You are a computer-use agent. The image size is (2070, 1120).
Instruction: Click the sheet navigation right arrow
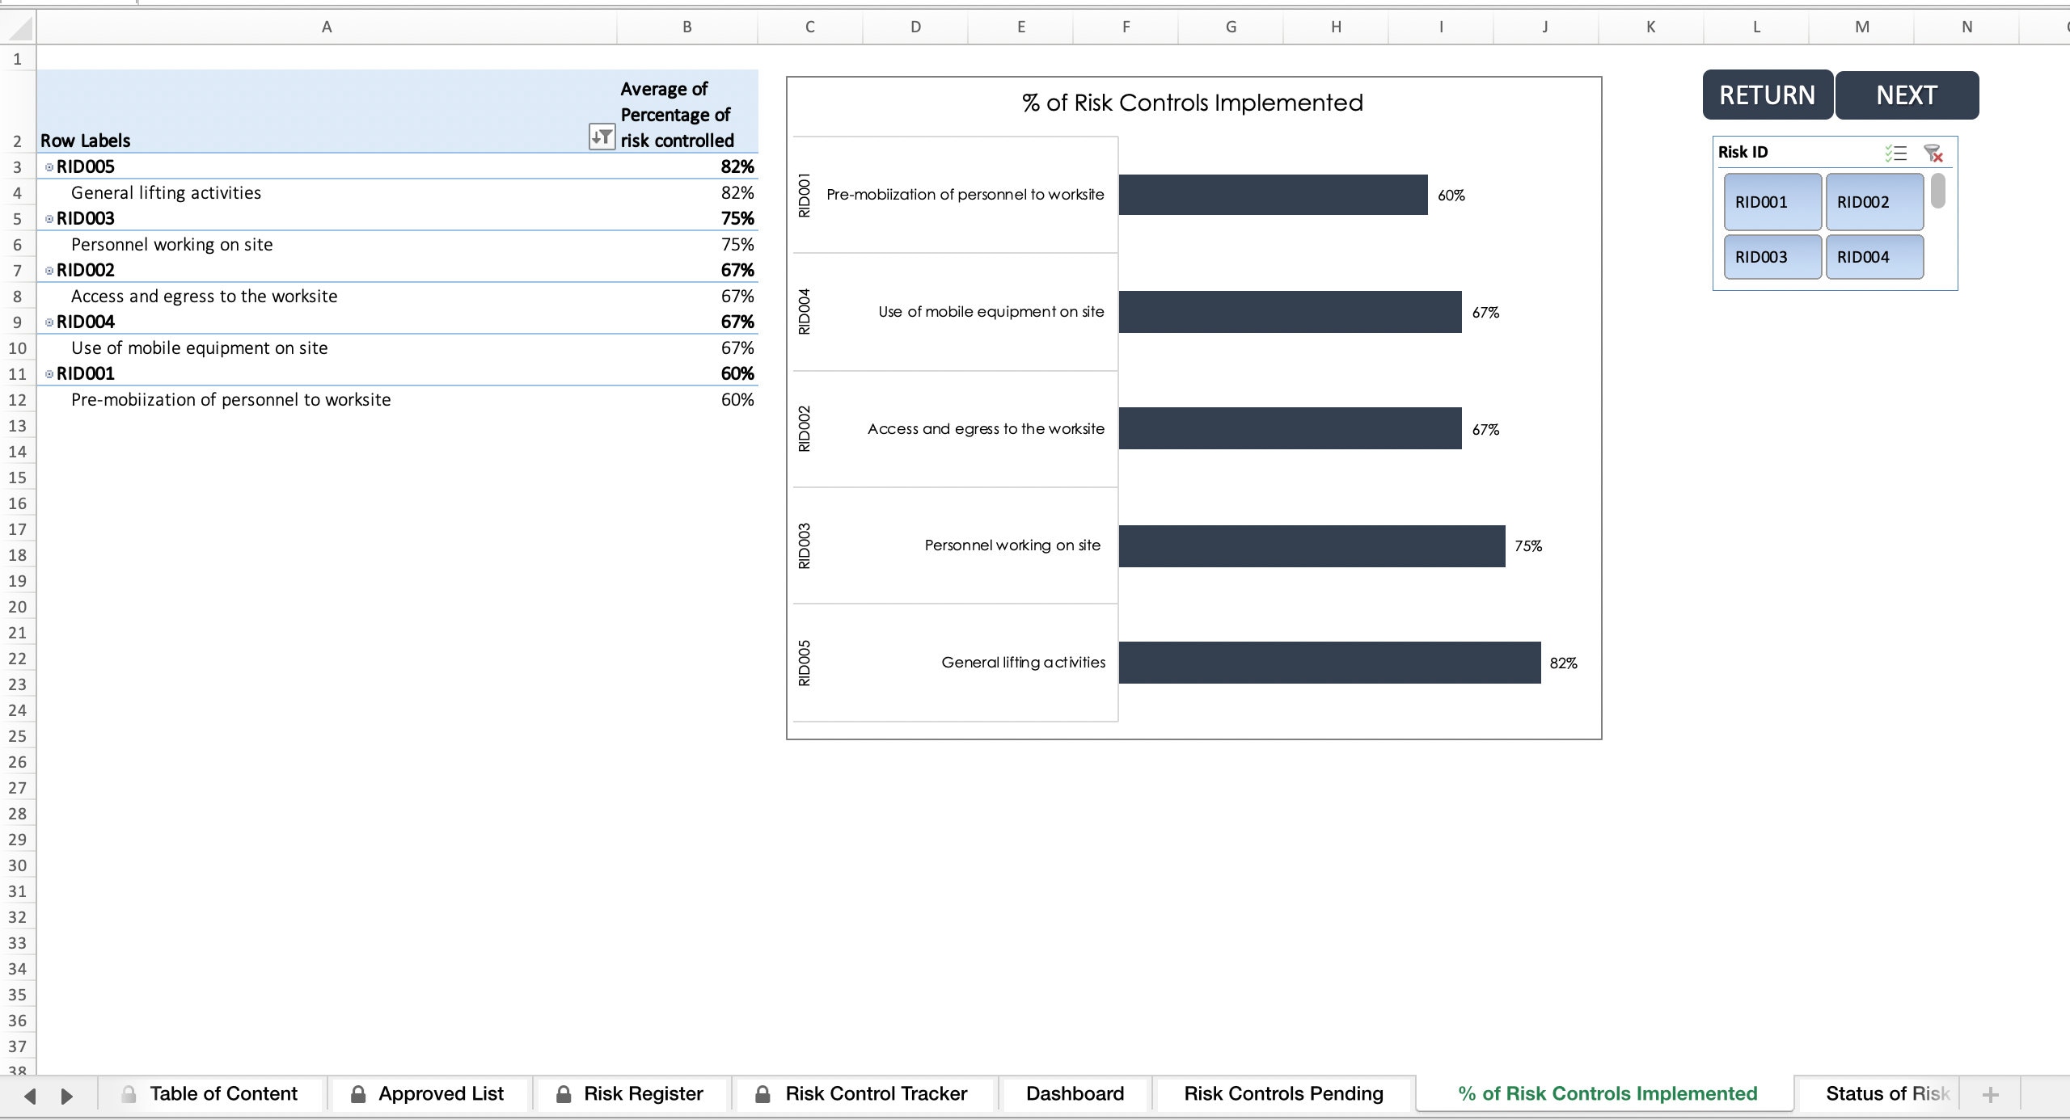[x=67, y=1094]
